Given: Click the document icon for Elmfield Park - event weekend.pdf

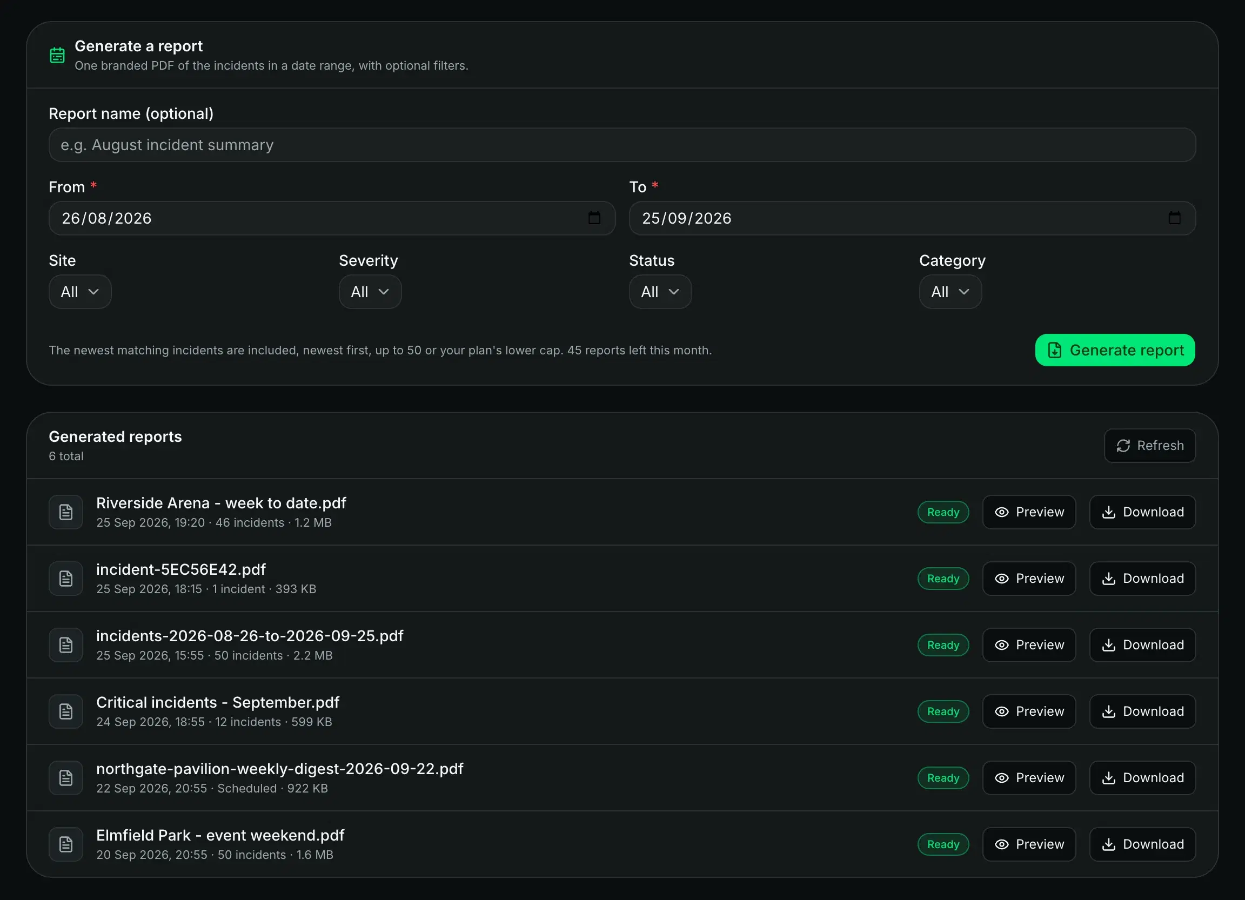Looking at the screenshot, I should coord(66,844).
